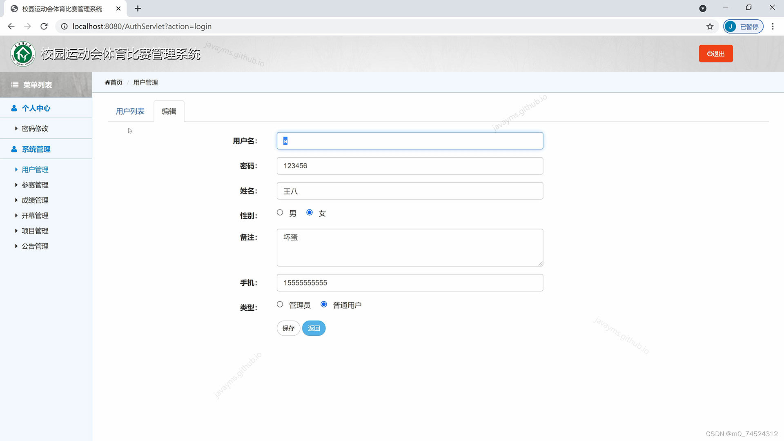Image resolution: width=784 pixels, height=441 pixels.
Task: Select the 管理员 type radio button
Action: pos(280,304)
